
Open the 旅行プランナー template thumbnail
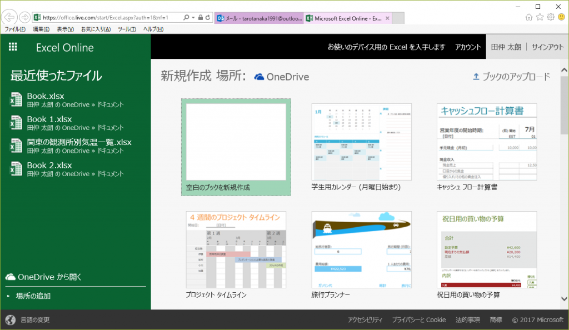362,249
